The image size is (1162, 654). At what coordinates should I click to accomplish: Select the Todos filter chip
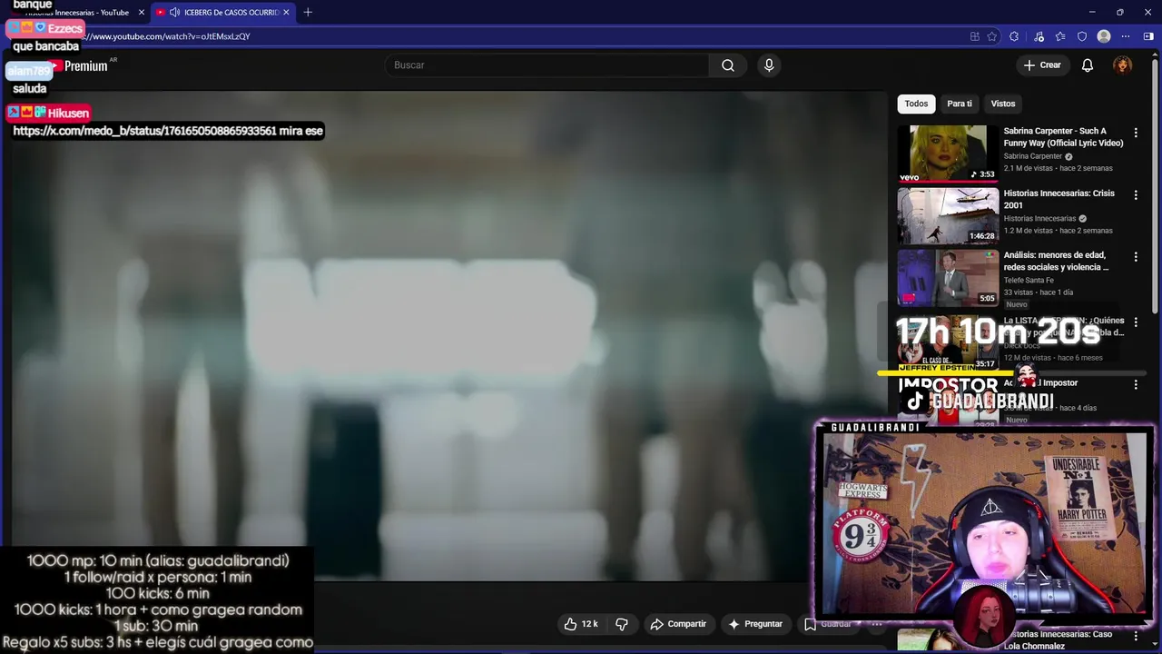tap(916, 104)
